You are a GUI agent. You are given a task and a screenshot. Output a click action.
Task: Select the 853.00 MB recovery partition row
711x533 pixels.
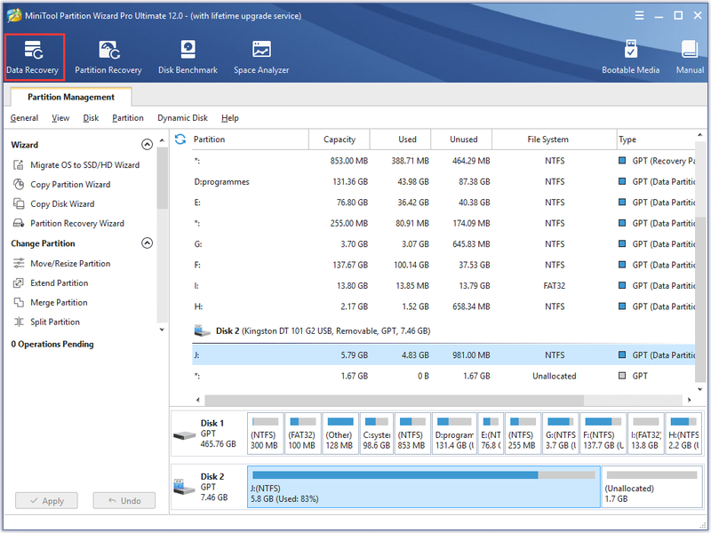click(x=443, y=161)
